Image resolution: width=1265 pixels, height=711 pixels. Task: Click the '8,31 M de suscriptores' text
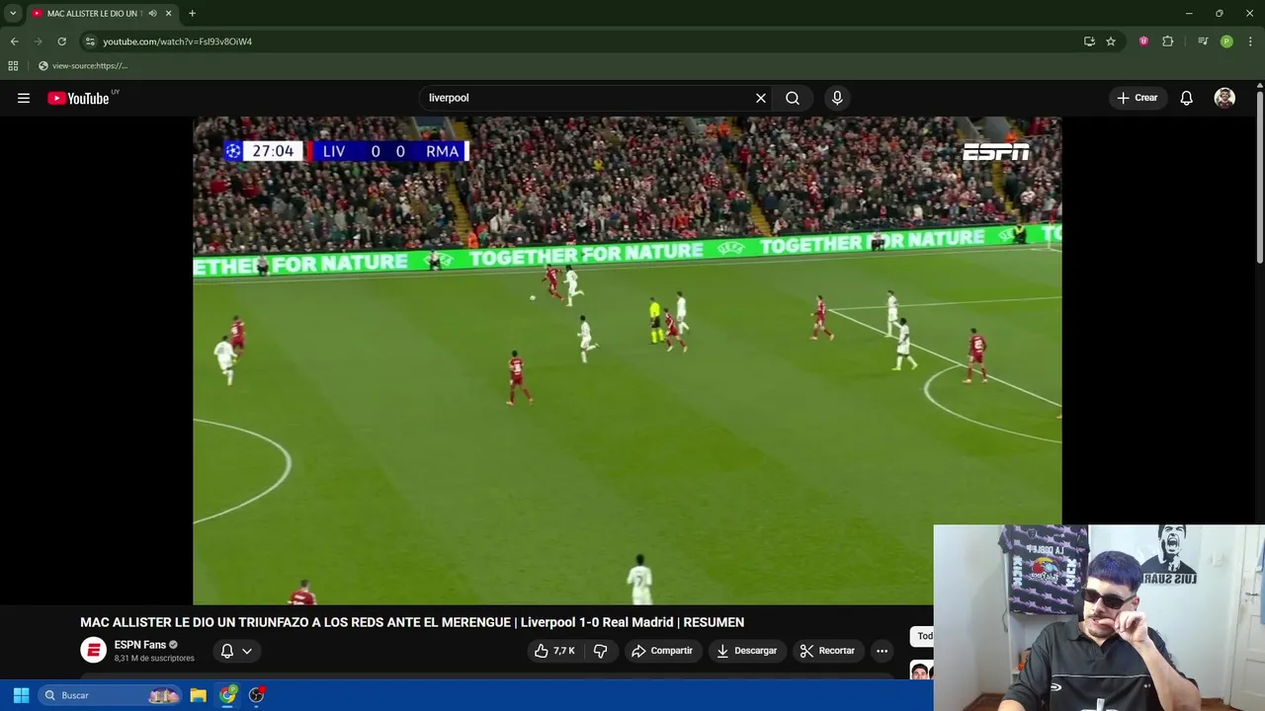[x=154, y=658]
